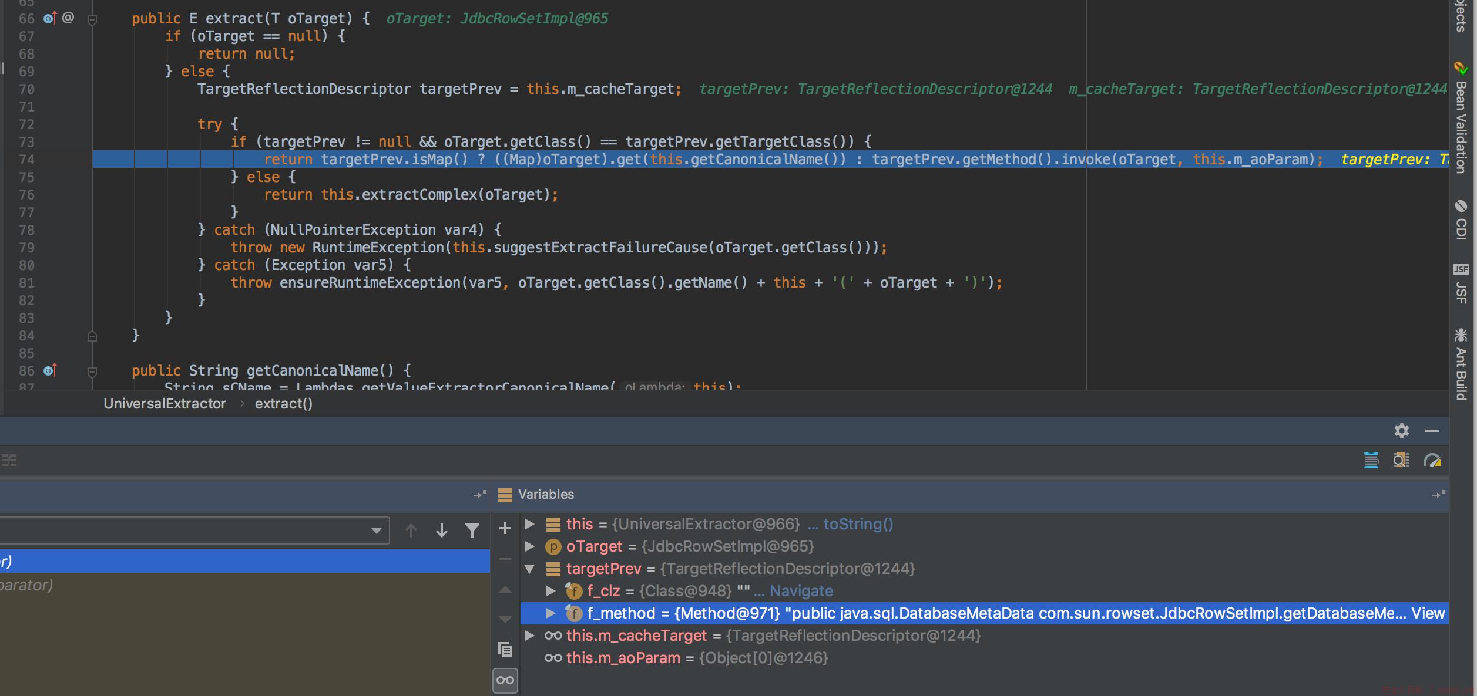The width and height of the screenshot is (1477, 696).
Task: Hide the Variables panel via pin arrow
Action: pyautogui.click(x=1439, y=495)
